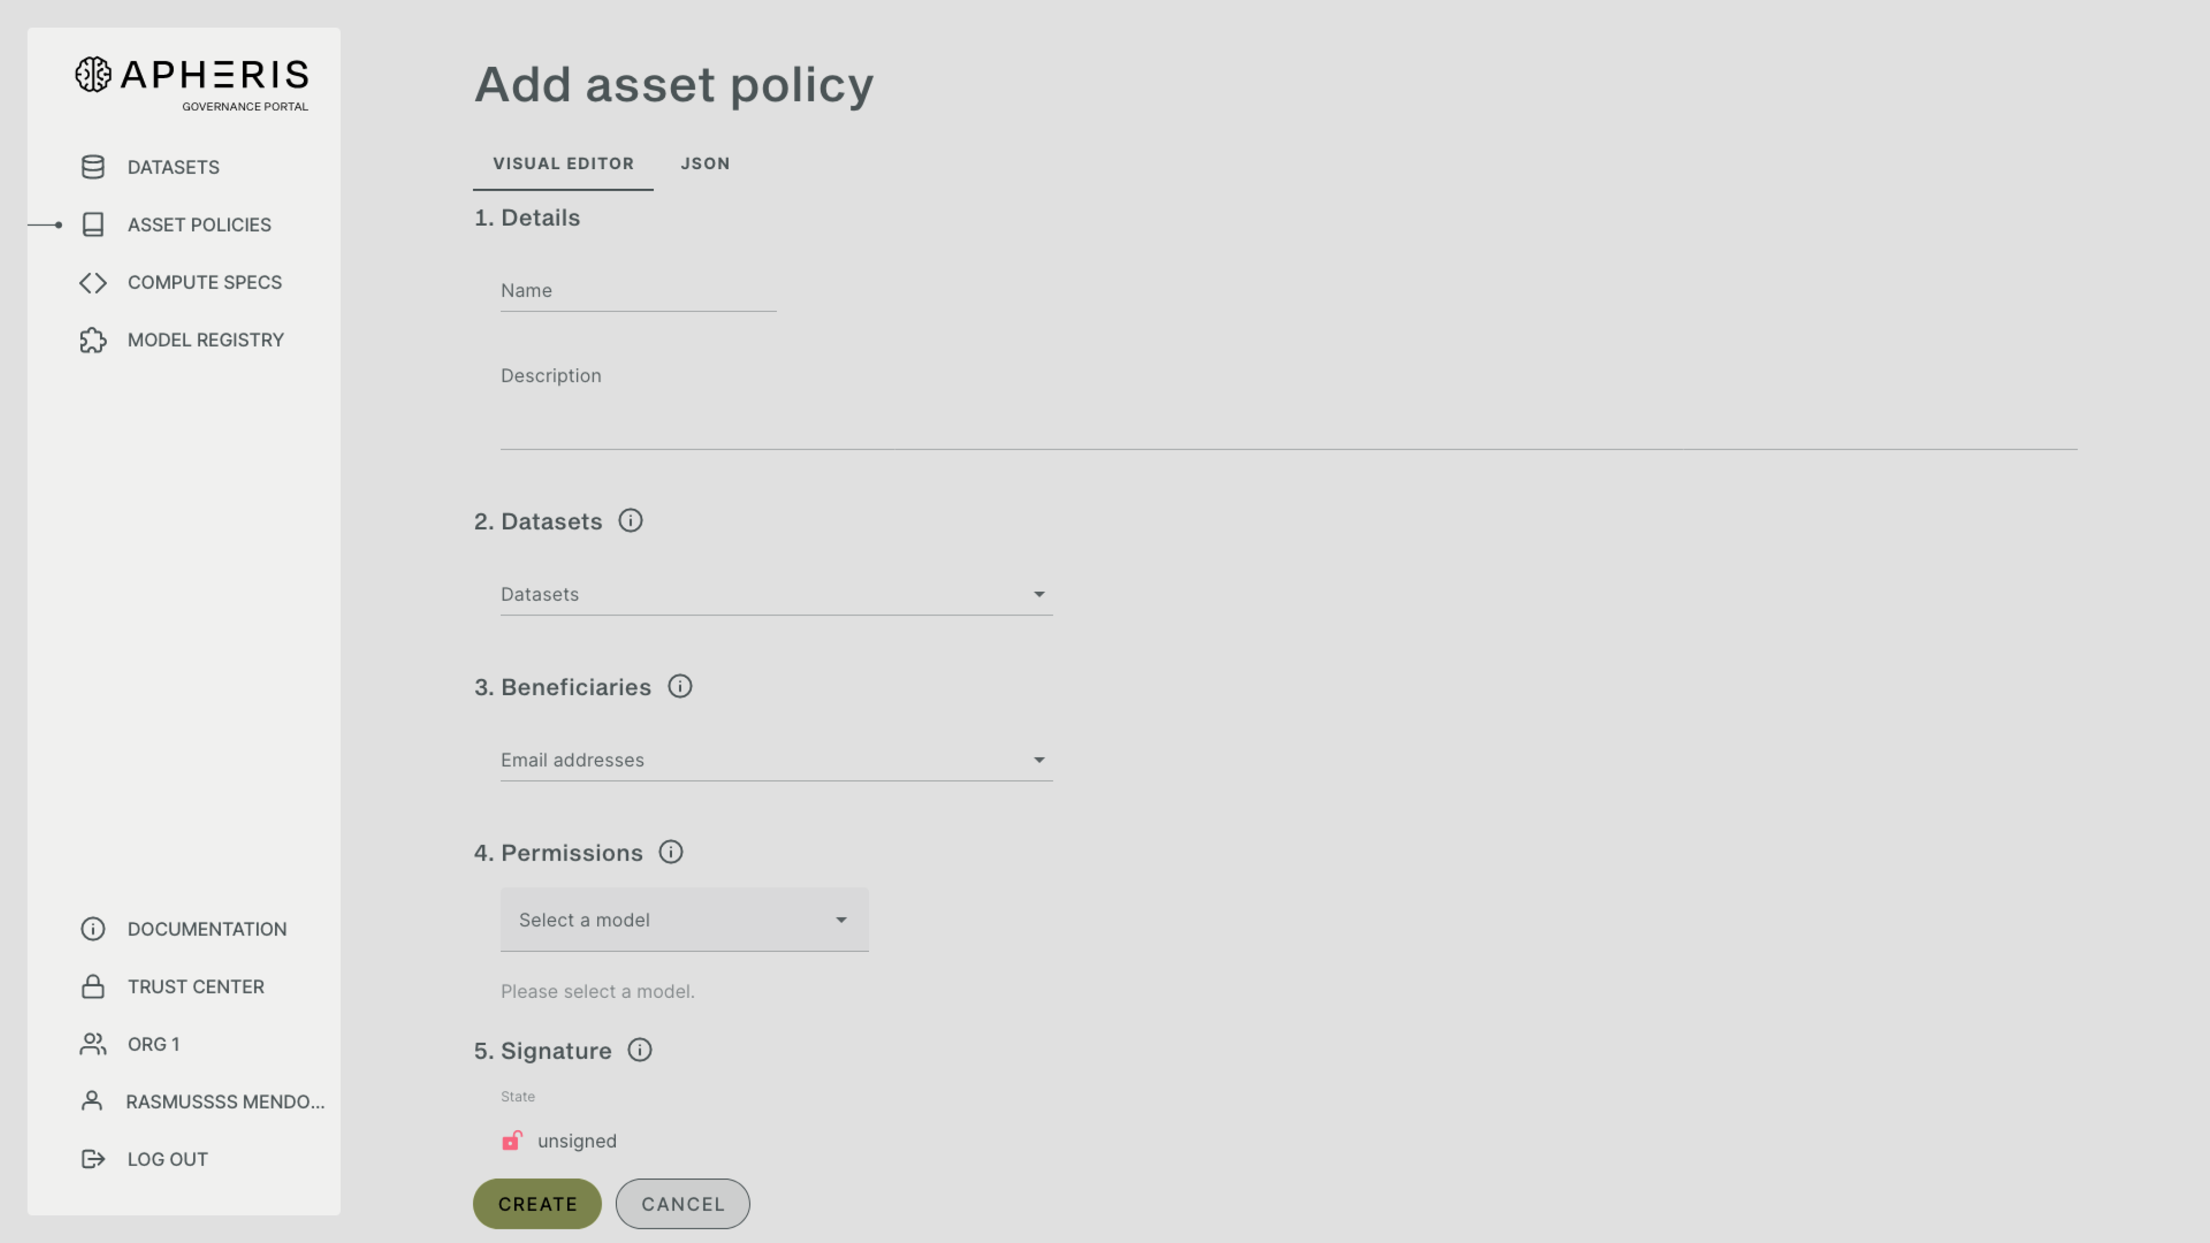Select the Visual Editor tab
This screenshot has width=2210, height=1243.
[563, 163]
